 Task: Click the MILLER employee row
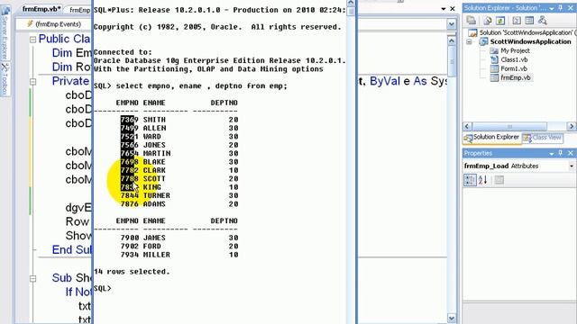pyautogui.click(x=179, y=255)
